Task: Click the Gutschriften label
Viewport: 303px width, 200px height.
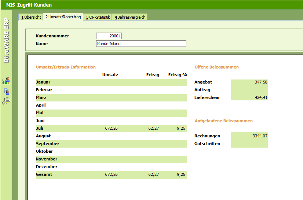Action: click(207, 144)
